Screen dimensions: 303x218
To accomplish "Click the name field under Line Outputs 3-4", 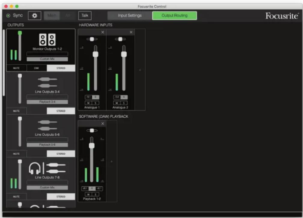I will tap(47, 97).
